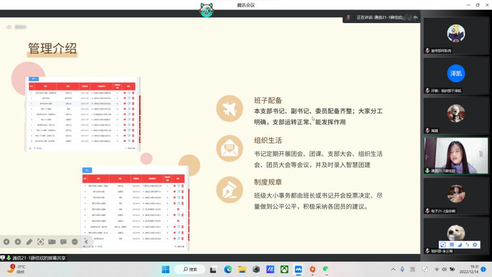Open IME settings gear in floating bar
Screen dimensions: 492x277
(x=475, y=245)
